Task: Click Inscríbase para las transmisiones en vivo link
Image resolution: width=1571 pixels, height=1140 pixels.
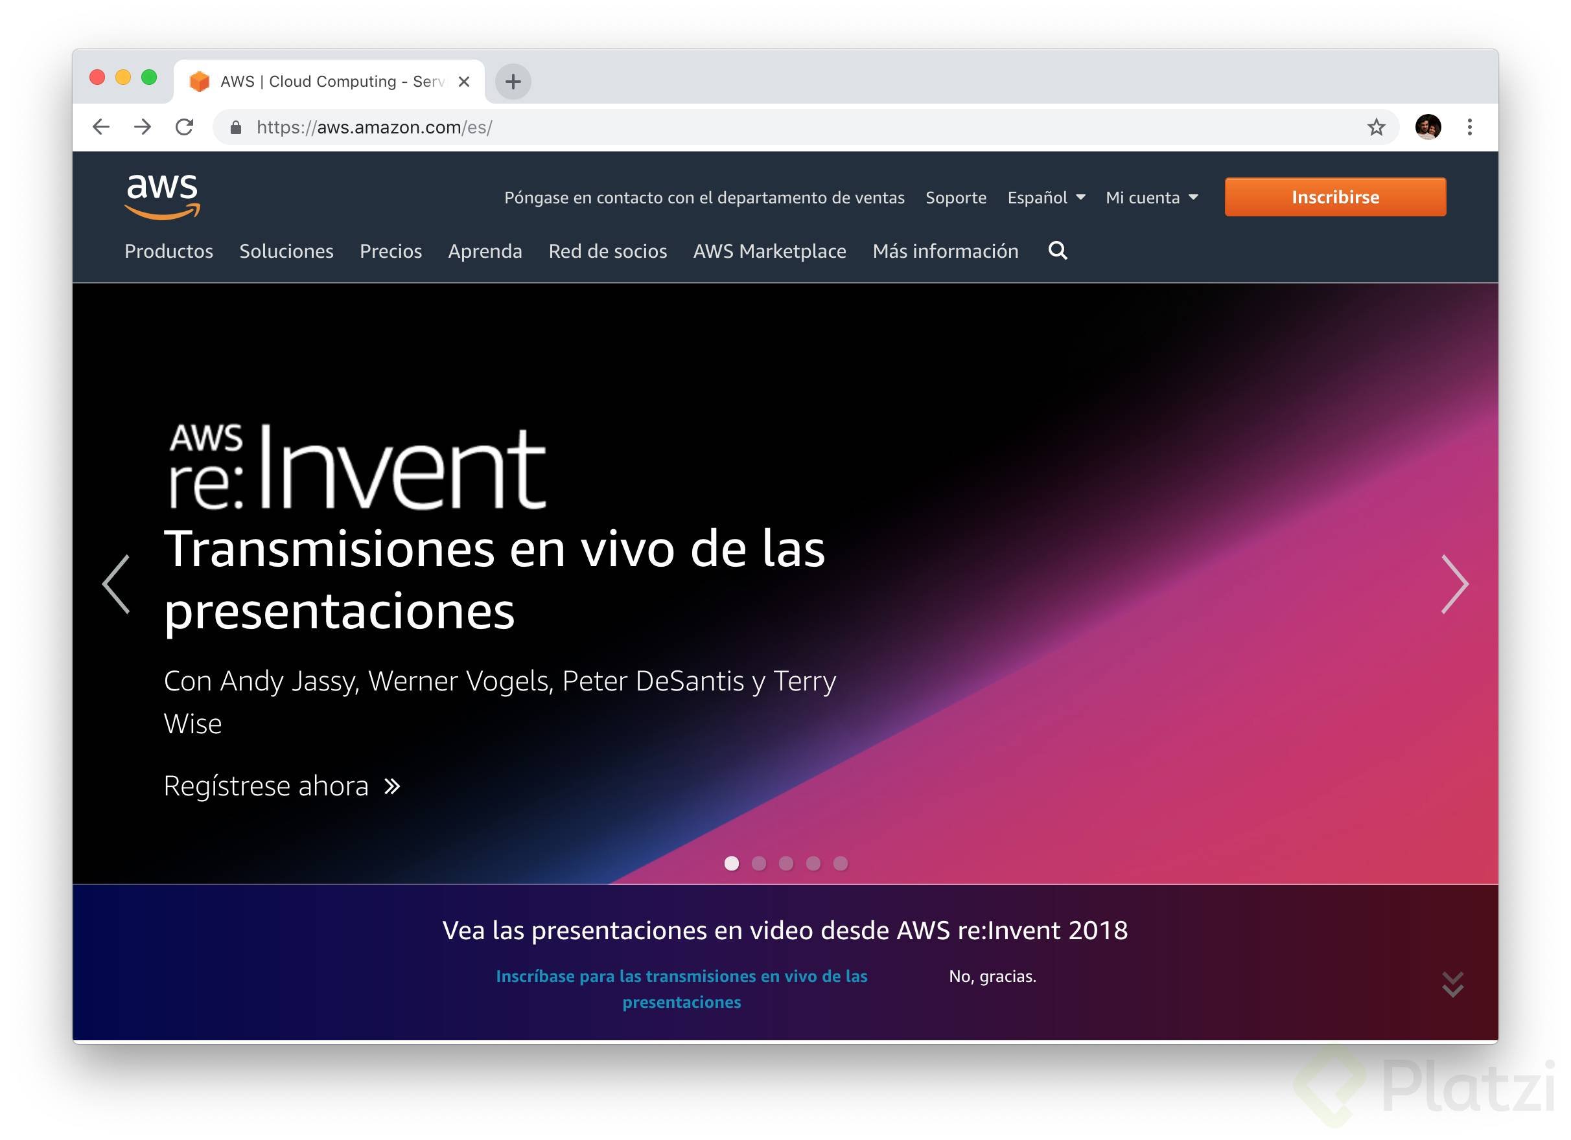Action: pos(682,988)
